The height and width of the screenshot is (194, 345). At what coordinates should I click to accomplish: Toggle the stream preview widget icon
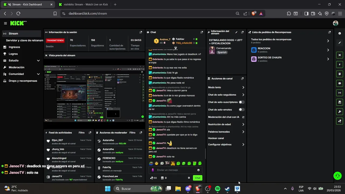pyautogui.click(x=340, y=55)
